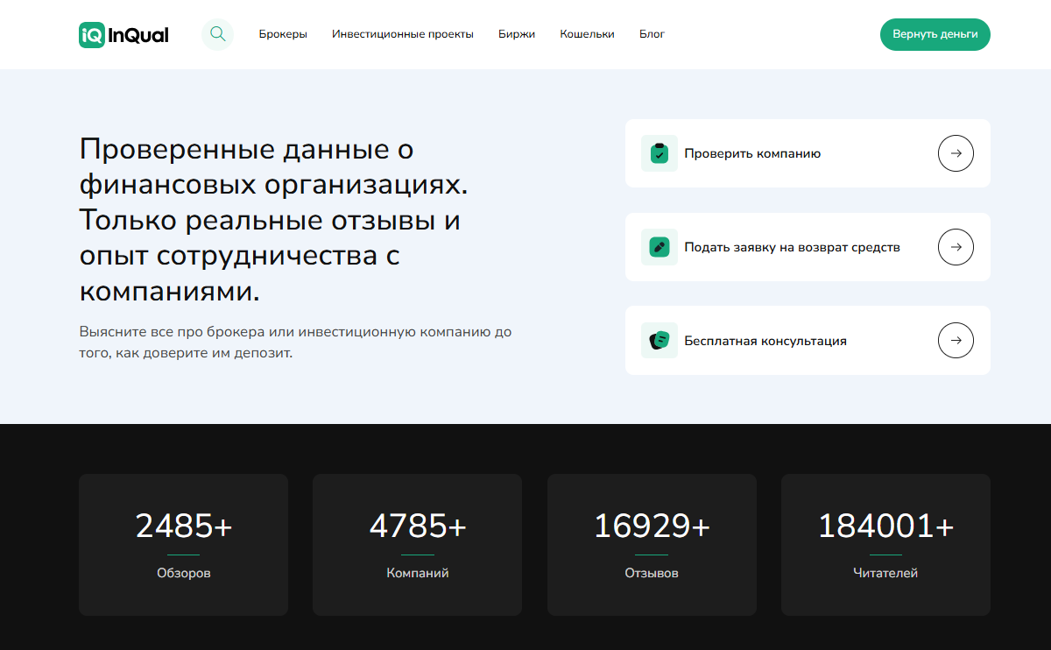Click the clipboard checkmark icon beside Проверить компанию
The image size is (1051, 650).
coord(659,152)
